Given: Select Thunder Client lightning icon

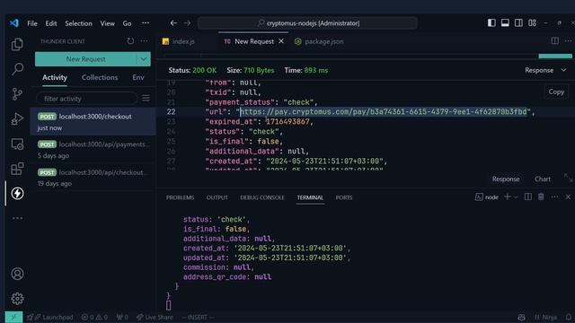Looking at the screenshot, I should (17, 194).
